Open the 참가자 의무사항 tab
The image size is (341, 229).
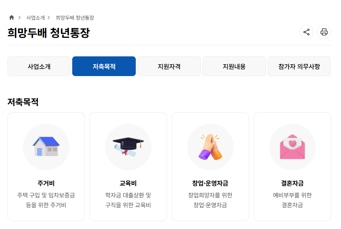point(299,66)
